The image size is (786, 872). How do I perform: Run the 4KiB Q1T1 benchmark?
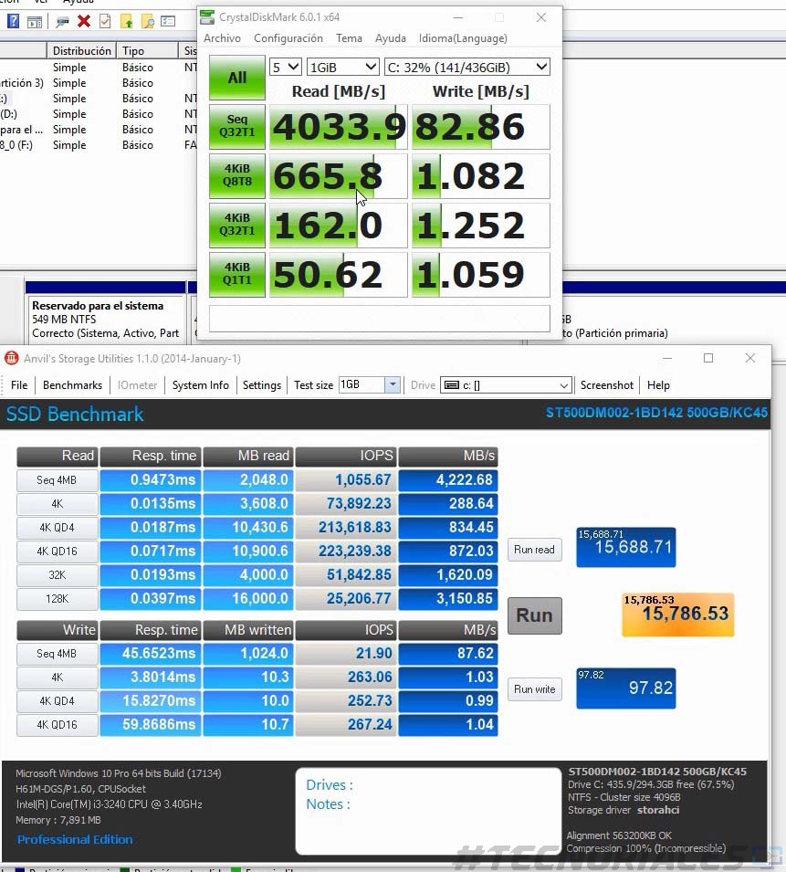[236, 274]
